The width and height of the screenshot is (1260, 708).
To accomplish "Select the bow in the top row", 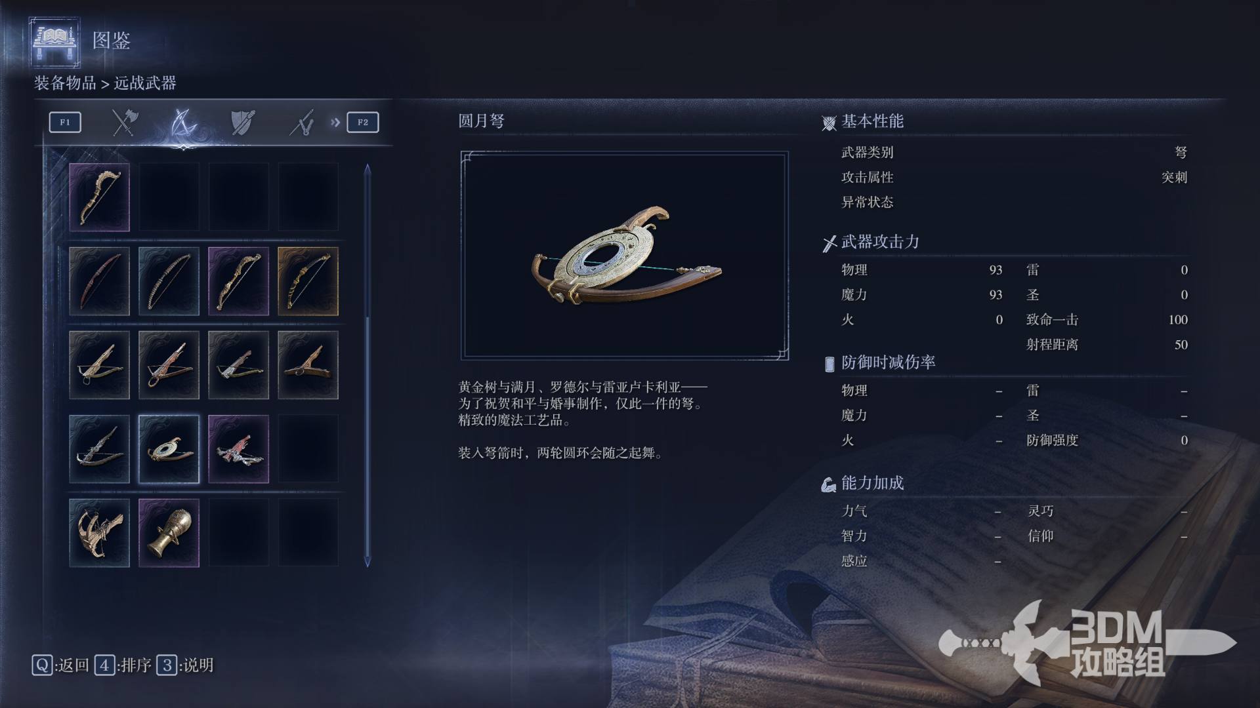I will pyautogui.click(x=100, y=197).
